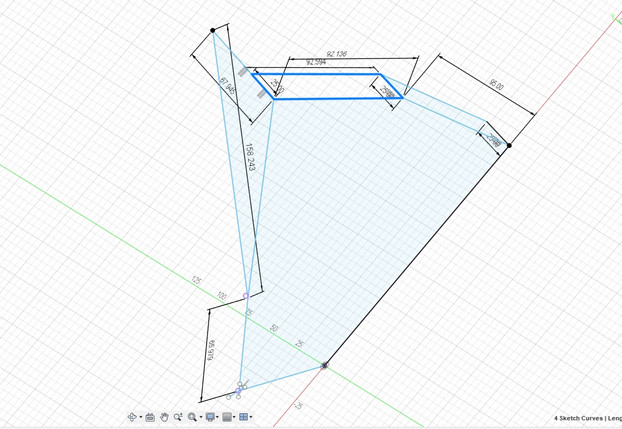Click the Grid and Snaps icon
622x429 pixels.
click(x=227, y=417)
